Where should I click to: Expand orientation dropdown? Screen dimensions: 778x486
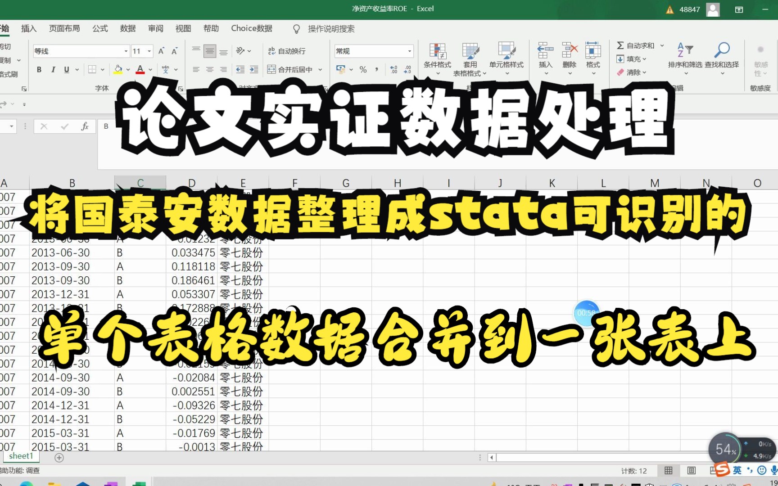tap(249, 51)
